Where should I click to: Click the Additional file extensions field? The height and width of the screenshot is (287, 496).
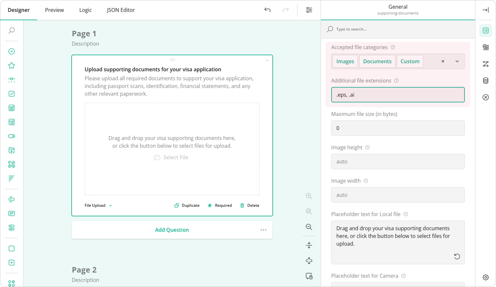(398, 95)
